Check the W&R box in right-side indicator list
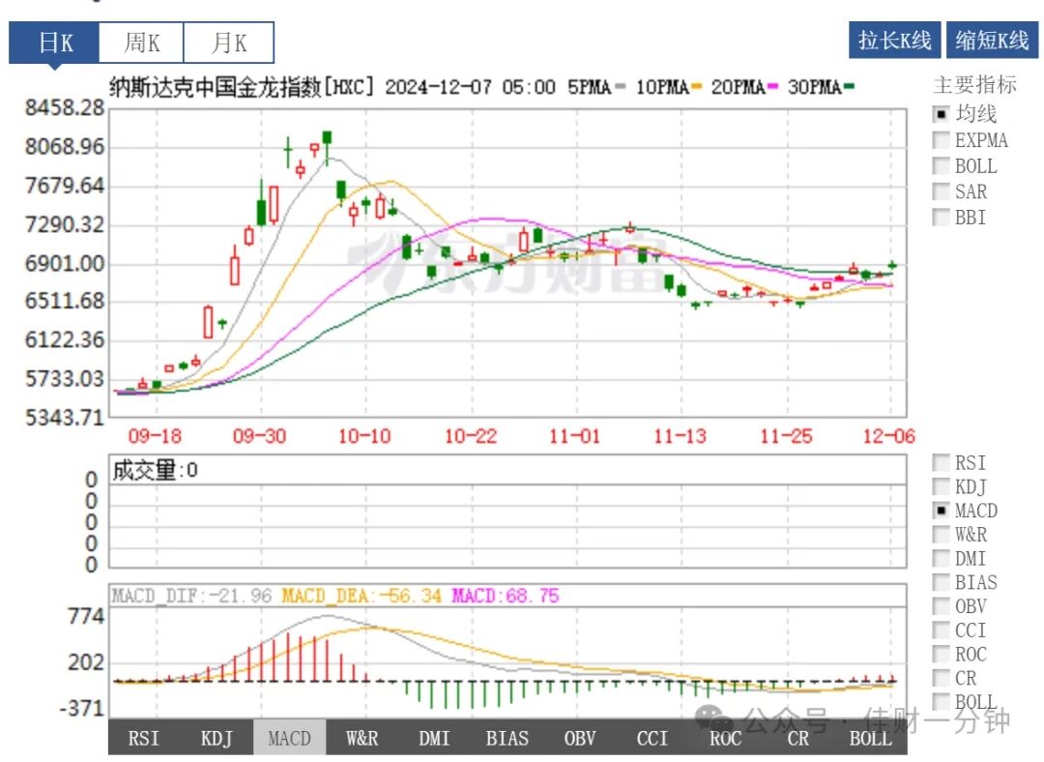Viewport: 1044px width, 762px height. point(941,534)
